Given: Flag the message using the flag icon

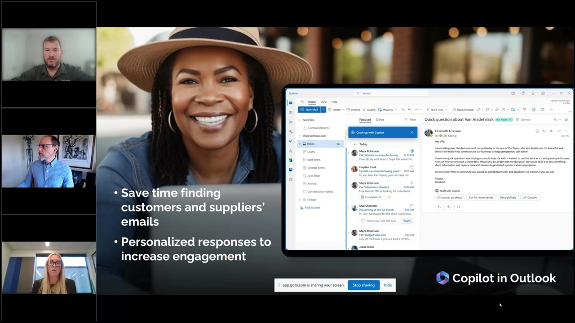Looking at the screenshot, I should pyautogui.click(x=487, y=109).
